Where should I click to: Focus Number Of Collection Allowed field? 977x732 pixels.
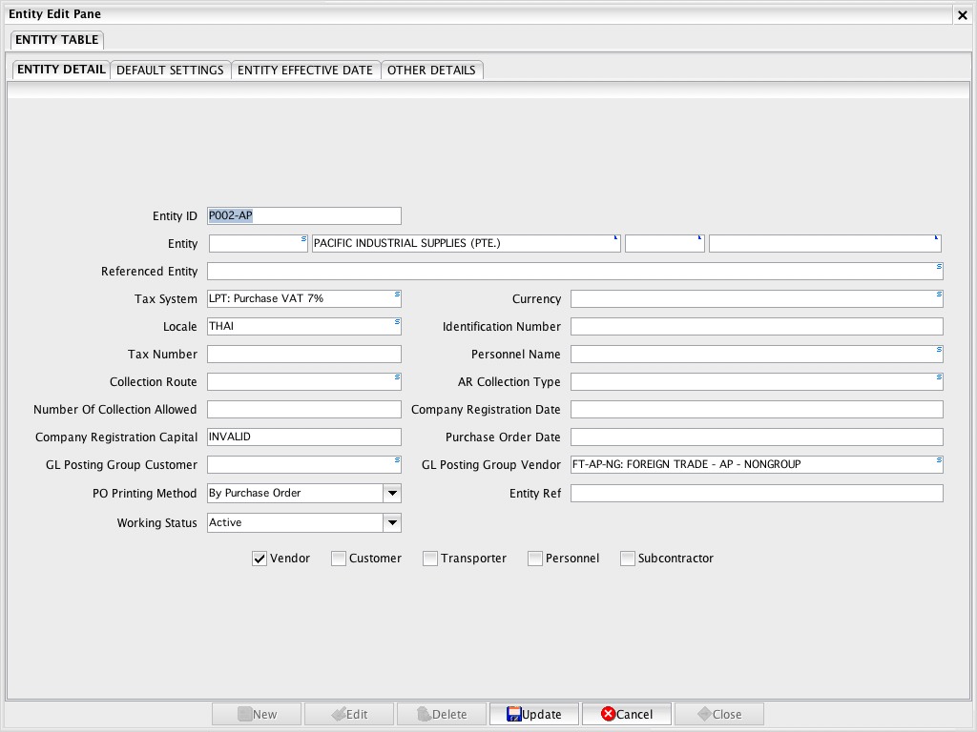click(x=304, y=410)
